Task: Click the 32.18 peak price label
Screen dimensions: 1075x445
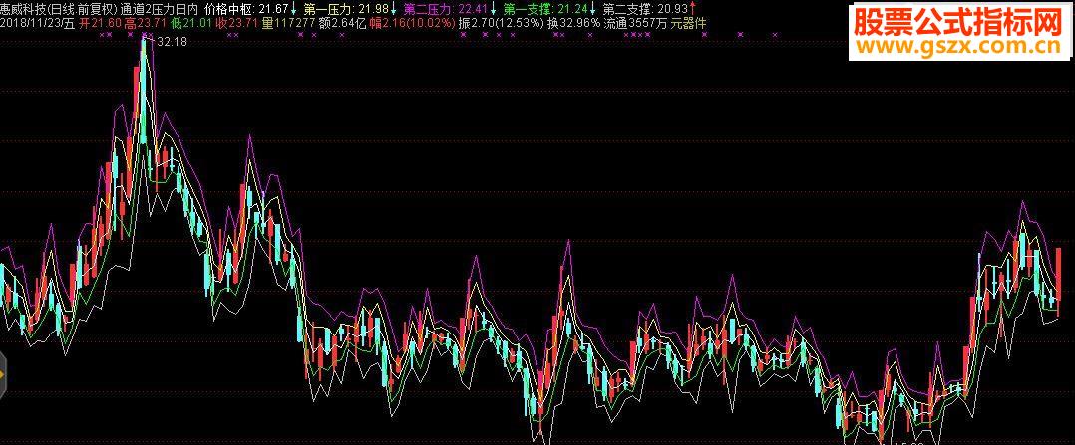Action: pos(173,42)
